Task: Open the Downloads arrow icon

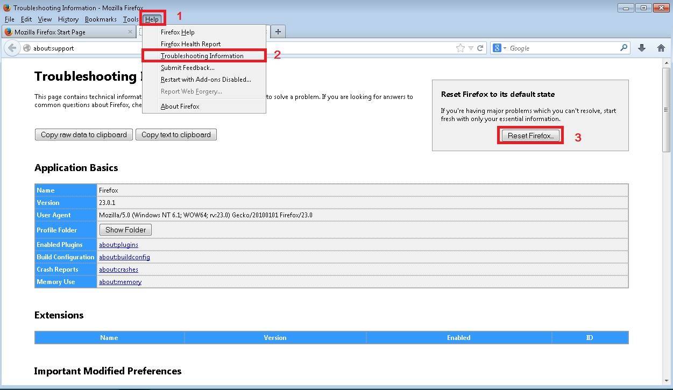Action: pos(642,48)
